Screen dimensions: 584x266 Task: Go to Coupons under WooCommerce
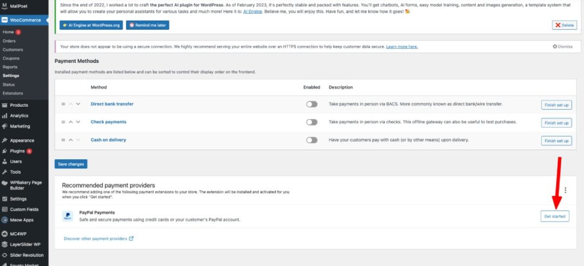(x=11, y=58)
